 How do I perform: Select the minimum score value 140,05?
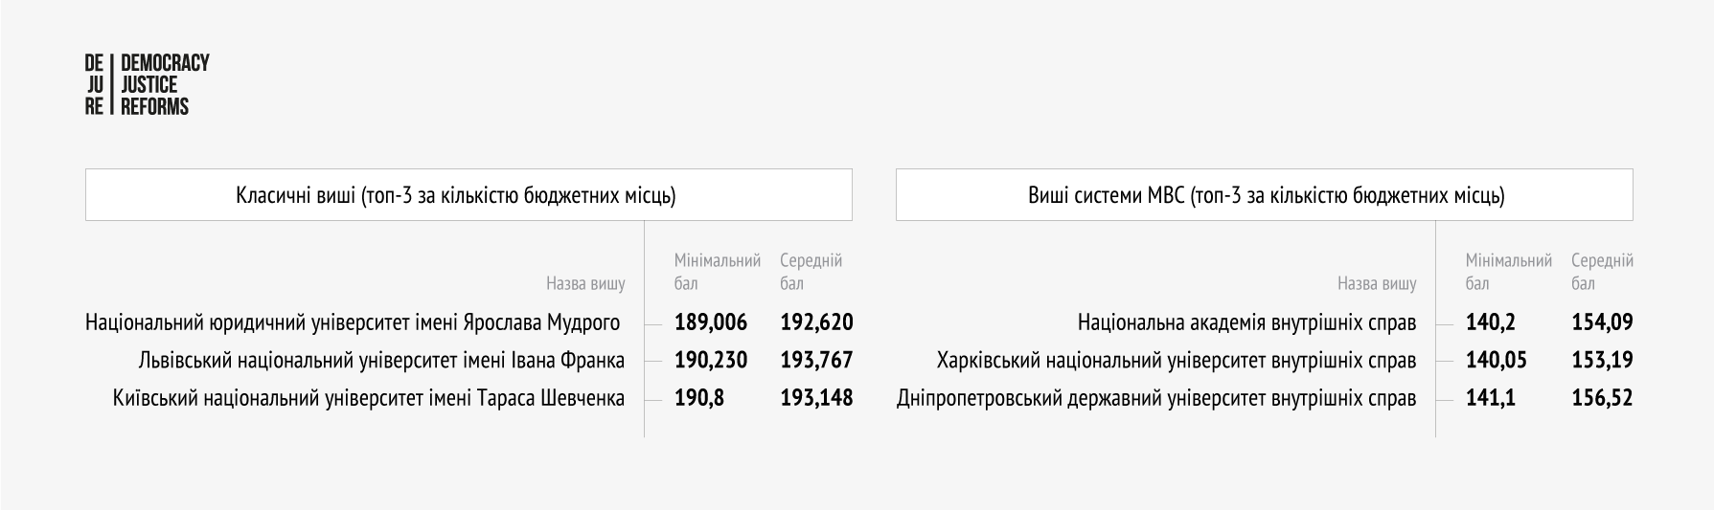pyautogui.click(x=1497, y=361)
